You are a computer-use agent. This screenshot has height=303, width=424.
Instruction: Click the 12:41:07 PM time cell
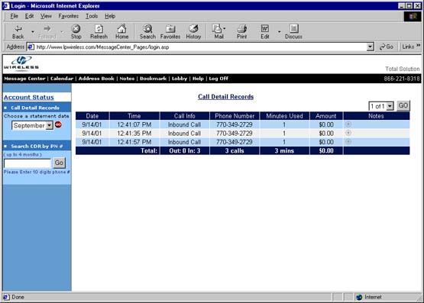(x=134, y=124)
